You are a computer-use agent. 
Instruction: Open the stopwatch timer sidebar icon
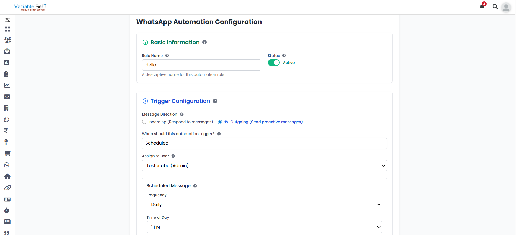[7, 211]
